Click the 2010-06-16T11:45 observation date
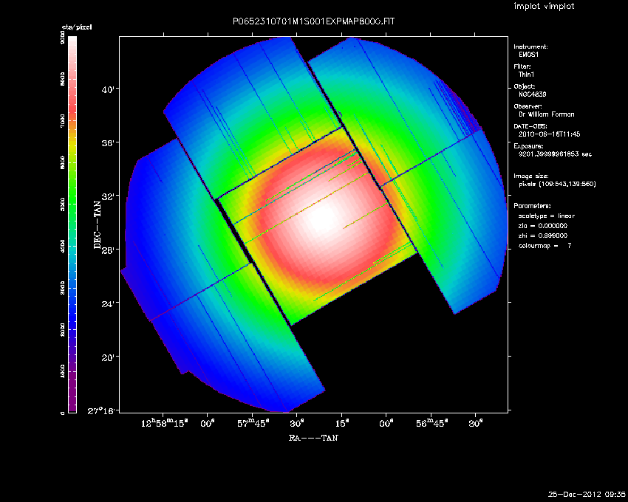The image size is (628, 502). pyautogui.click(x=549, y=134)
